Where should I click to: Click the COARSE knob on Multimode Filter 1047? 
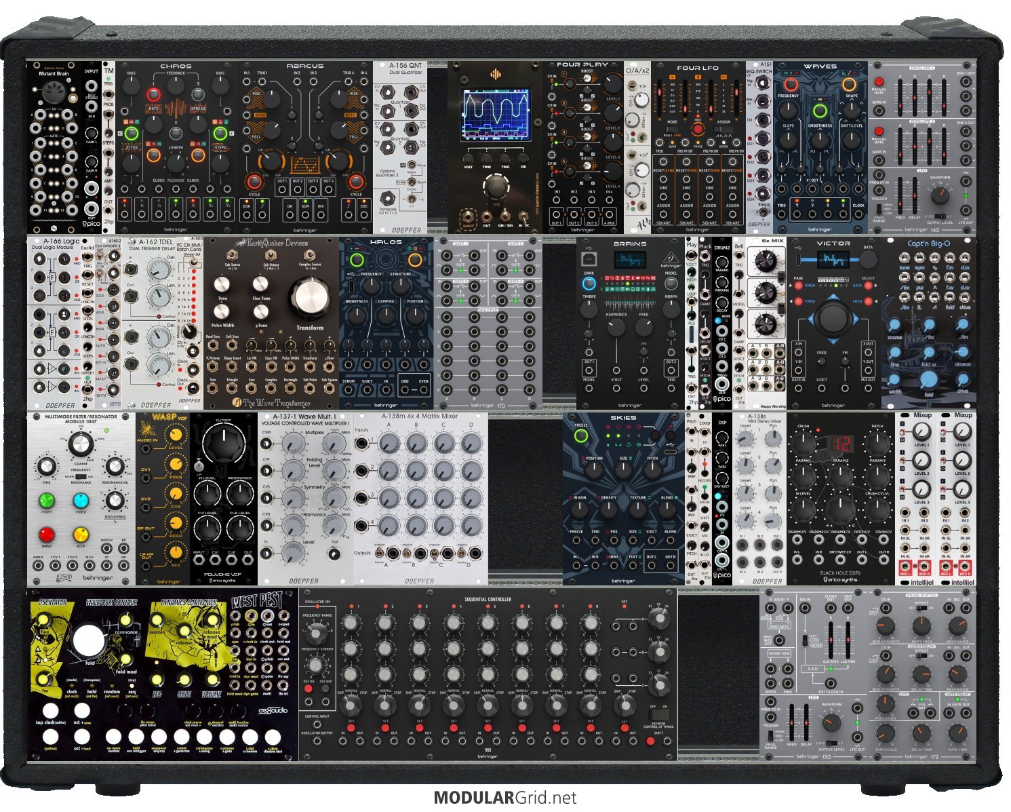click(x=81, y=444)
